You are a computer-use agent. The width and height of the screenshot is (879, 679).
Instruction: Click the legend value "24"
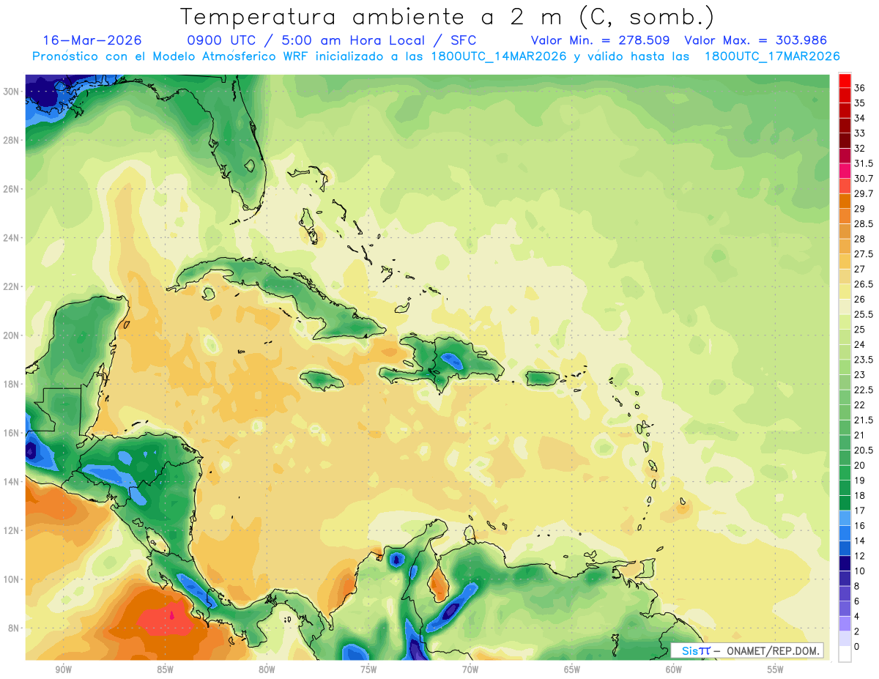(x=860, y=344)
